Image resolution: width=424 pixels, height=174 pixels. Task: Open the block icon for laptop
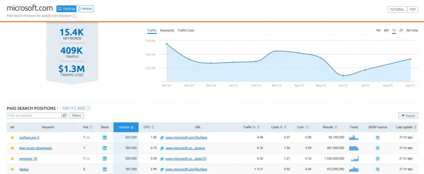click(105, 169)
